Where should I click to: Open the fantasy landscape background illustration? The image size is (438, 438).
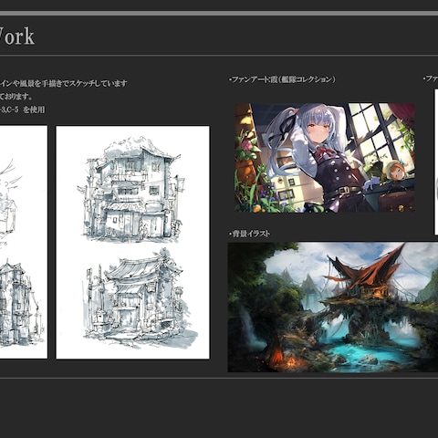click(333, 307)
